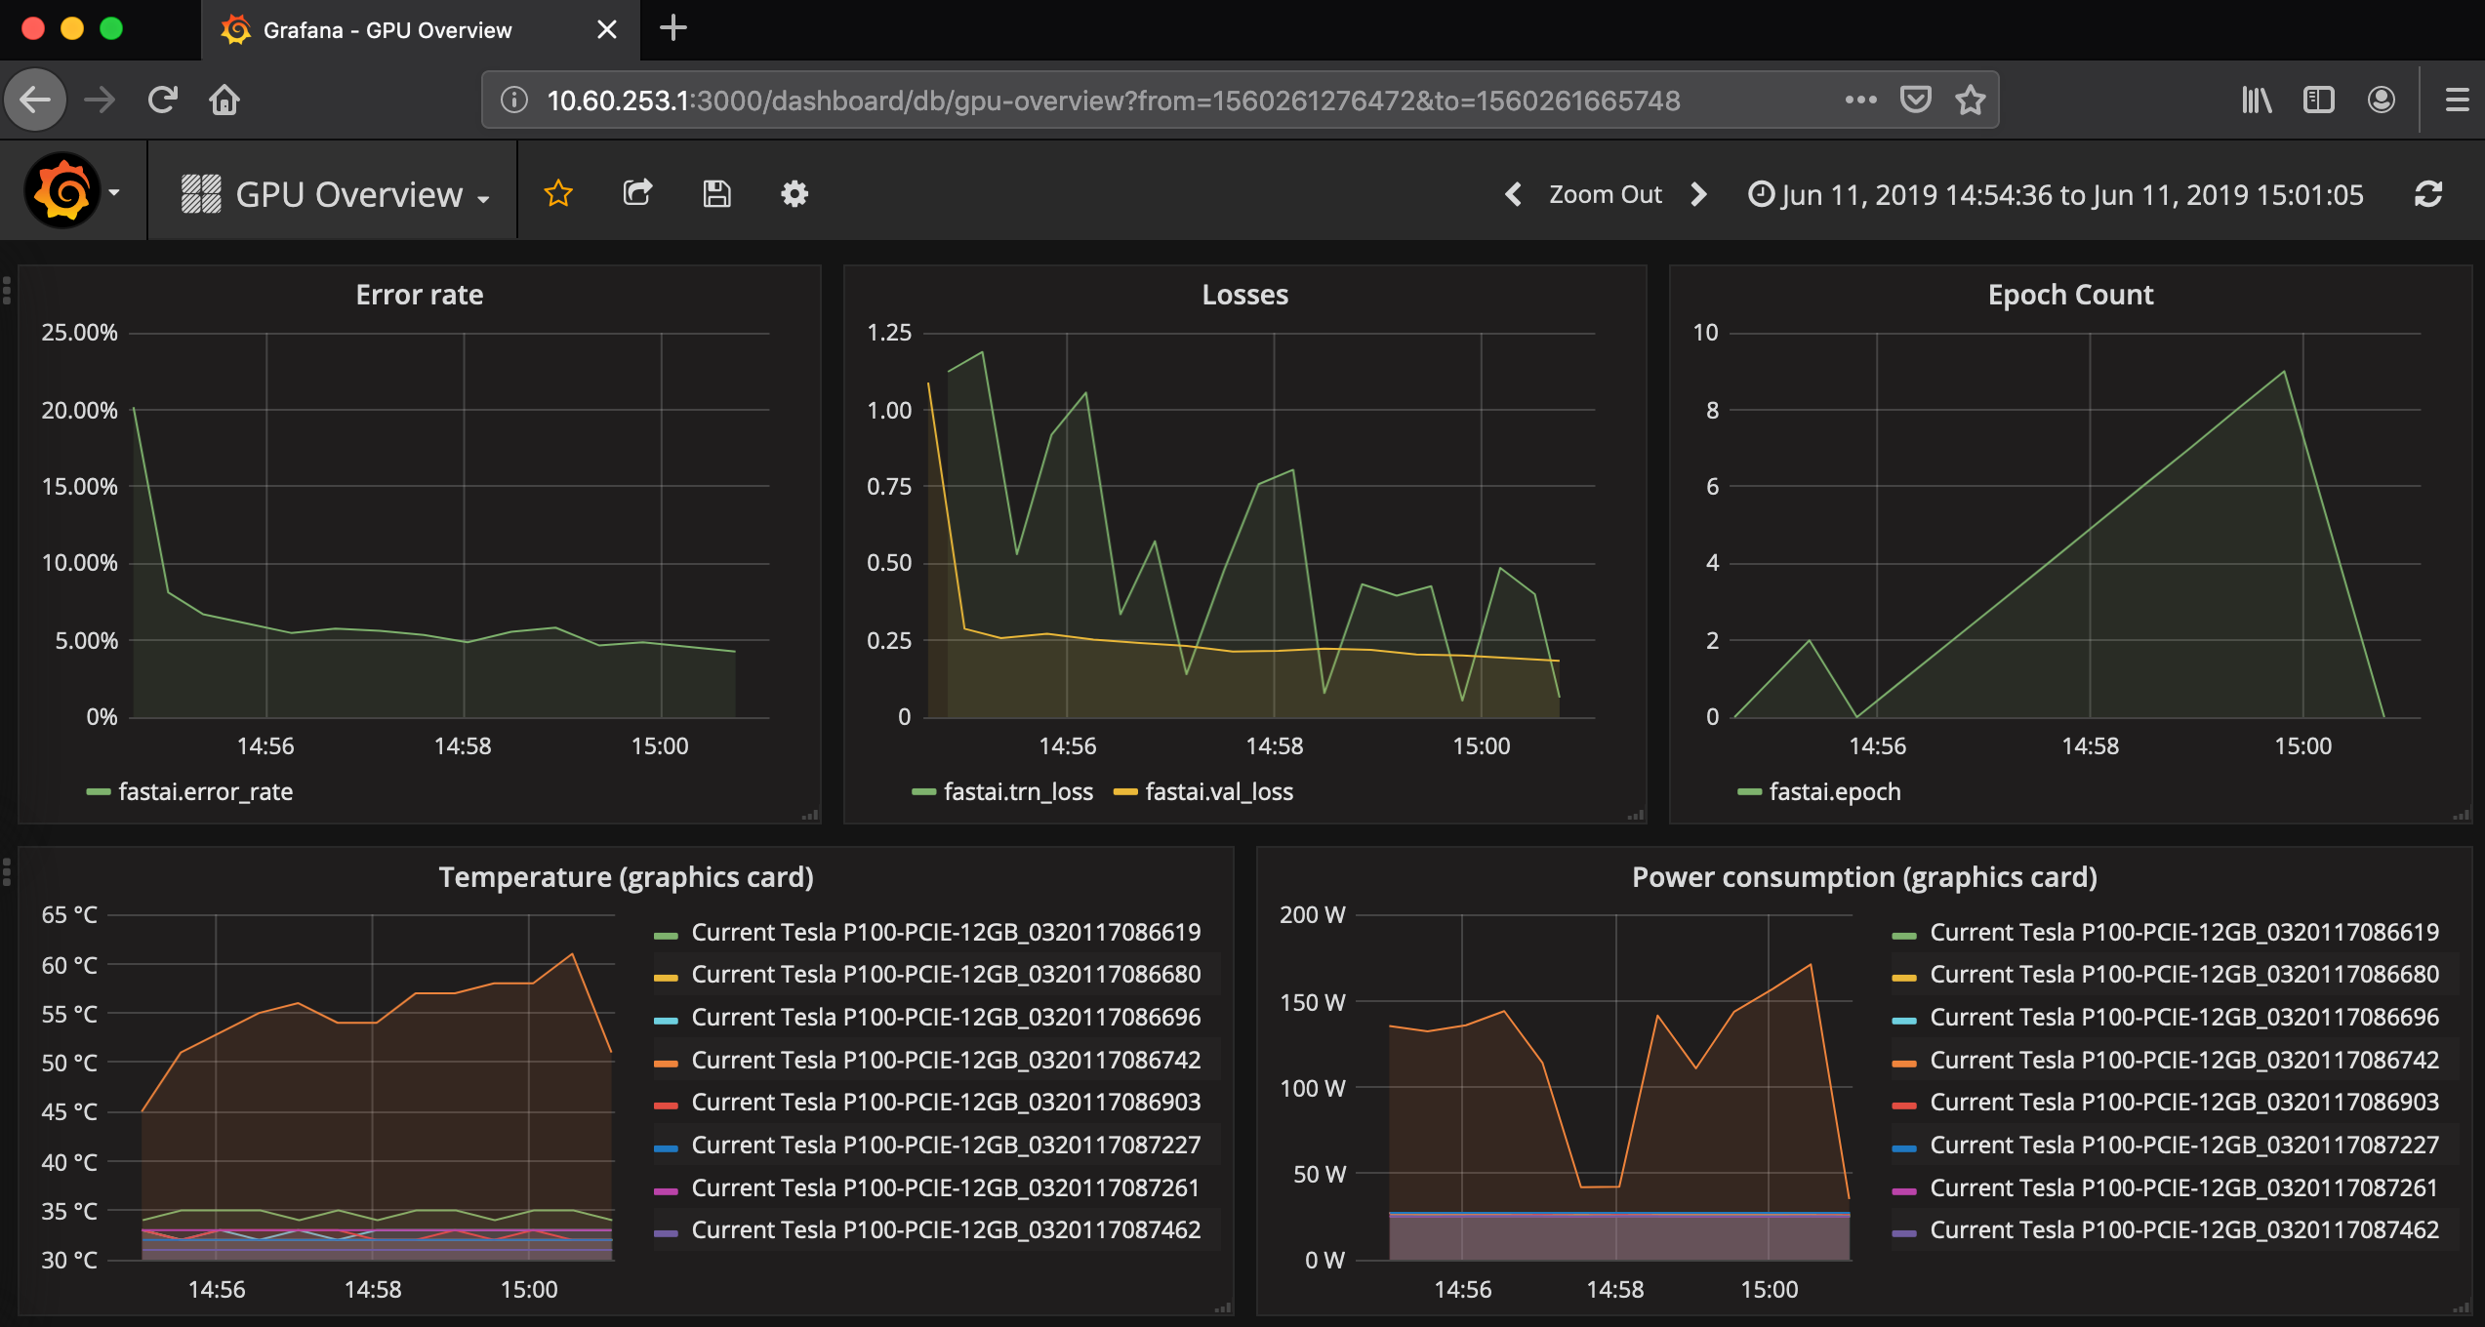Toggle fastai.trn_loss series in legend
2485x1327 pixels.
coord(1018,791)
